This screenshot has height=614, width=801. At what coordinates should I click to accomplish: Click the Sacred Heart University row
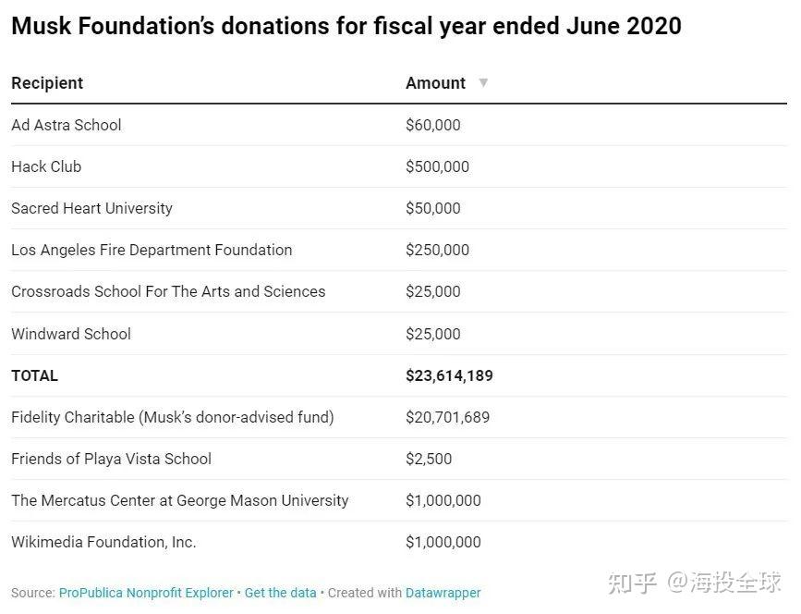pyautogui.click(x=91, y=208)
